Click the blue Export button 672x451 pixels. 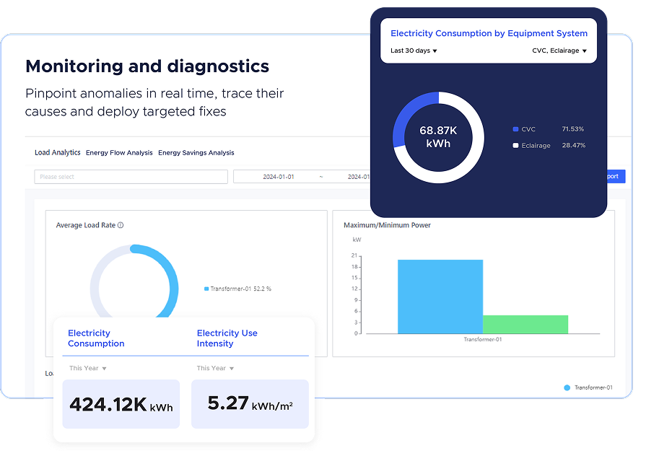(615, 176)
